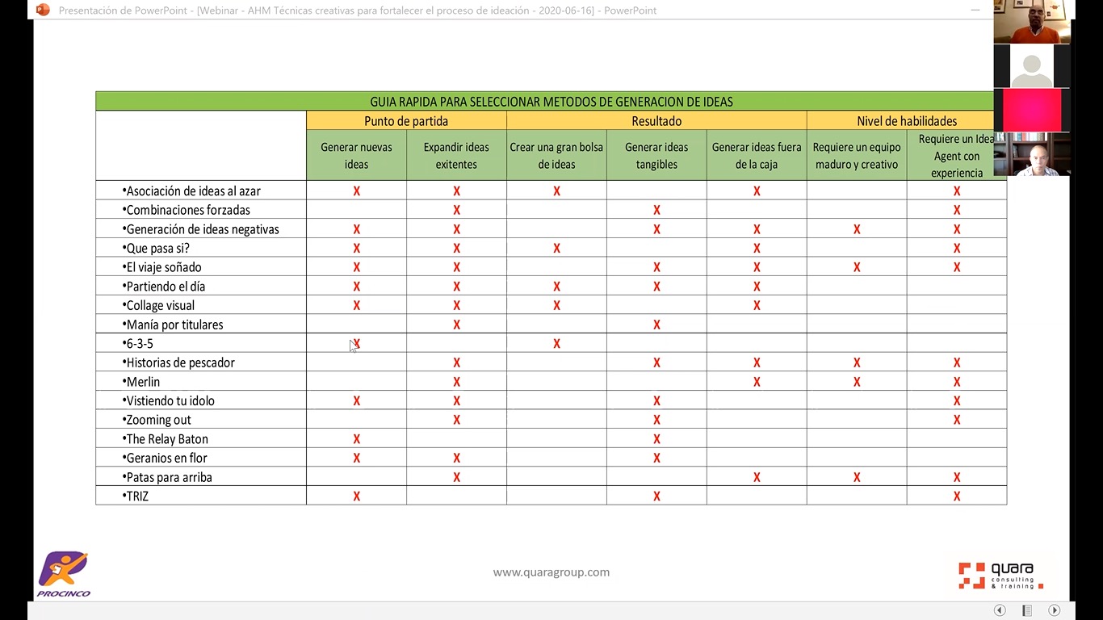This screenshot has height=620, width=1103.
Task: Click the X for 6-3-5 under 'Crear una gran bolsa de ideas'
Action: 556,344
